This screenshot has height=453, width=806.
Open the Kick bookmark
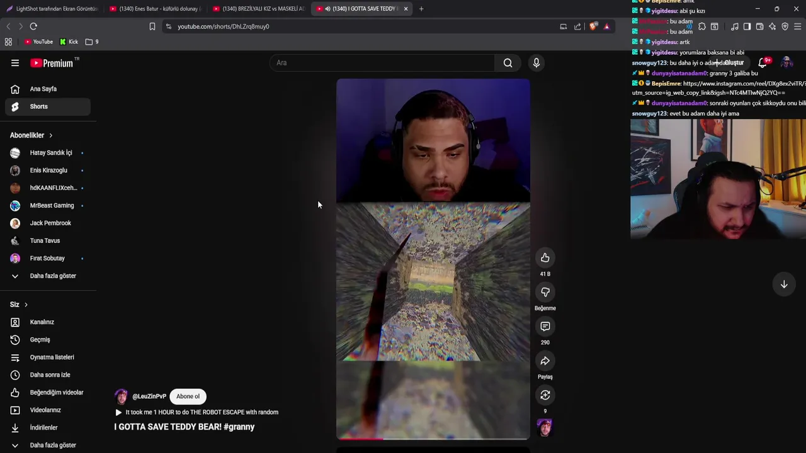(x=69, y=42)
